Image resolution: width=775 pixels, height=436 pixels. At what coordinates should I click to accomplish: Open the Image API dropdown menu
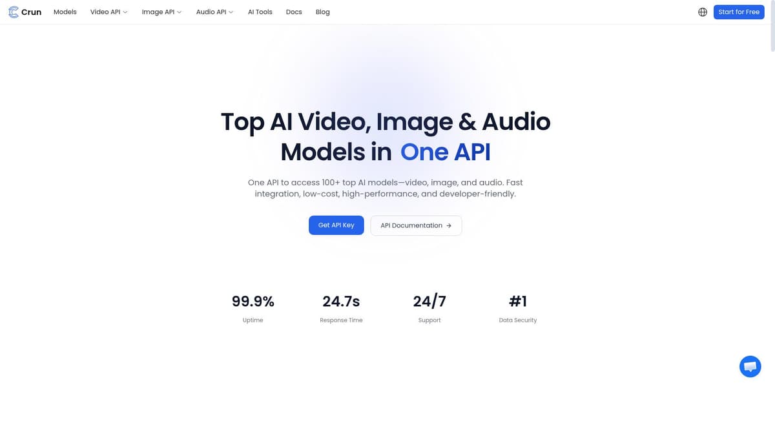[x=161, y=12]
